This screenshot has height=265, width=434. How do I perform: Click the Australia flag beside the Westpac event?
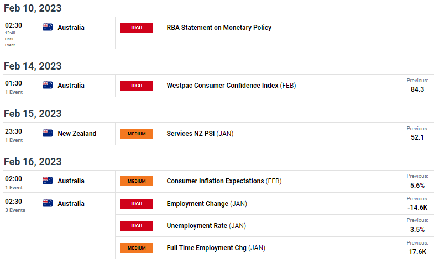tap(48, 85)
